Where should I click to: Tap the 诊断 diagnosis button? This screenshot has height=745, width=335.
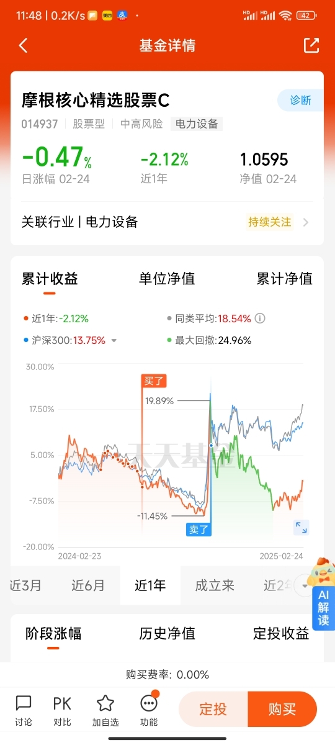coord(300,100)
